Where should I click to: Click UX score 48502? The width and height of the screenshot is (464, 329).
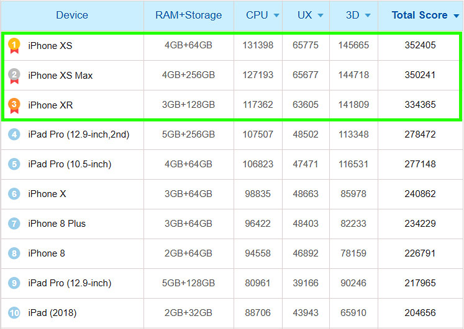point(306,134)
